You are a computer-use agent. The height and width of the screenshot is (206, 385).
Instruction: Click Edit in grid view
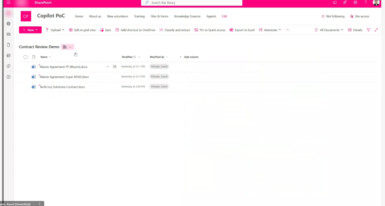pyautogui.click(x=82, y=30)
